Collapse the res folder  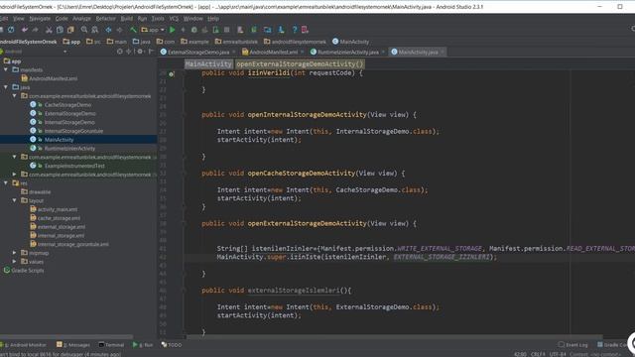pos(6,182)
